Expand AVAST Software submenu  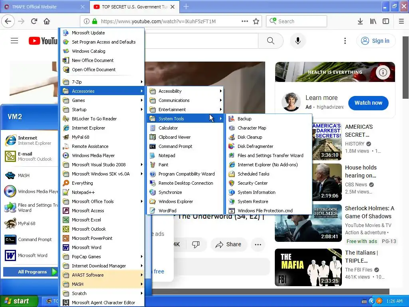click(102, 275)
